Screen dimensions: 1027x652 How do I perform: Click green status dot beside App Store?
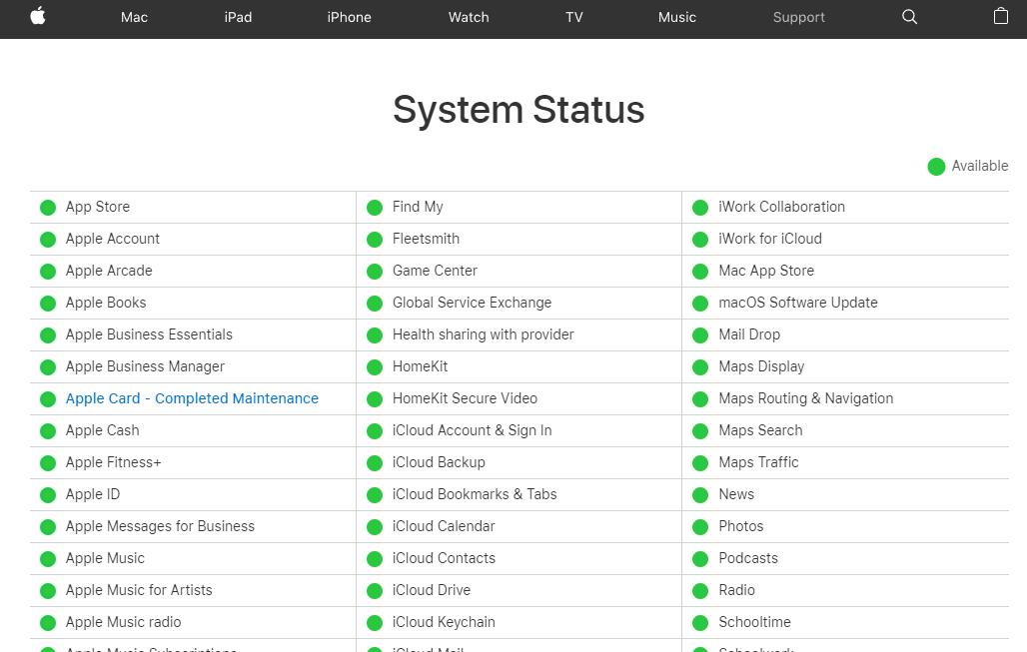pyautogui.click(x=48, y=208)
